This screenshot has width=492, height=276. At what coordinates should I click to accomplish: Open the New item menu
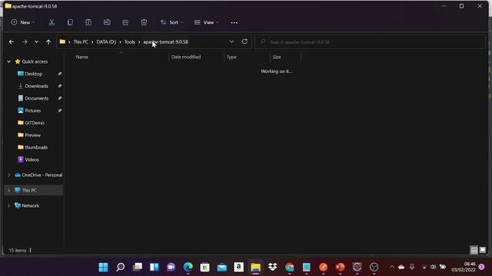pyautogui.click(x=23, y=22)
